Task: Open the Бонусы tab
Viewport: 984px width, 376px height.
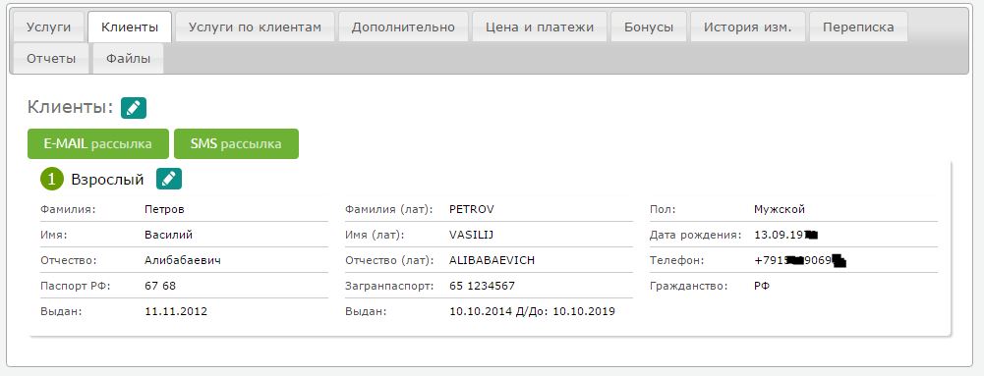Action: point(649,27)
